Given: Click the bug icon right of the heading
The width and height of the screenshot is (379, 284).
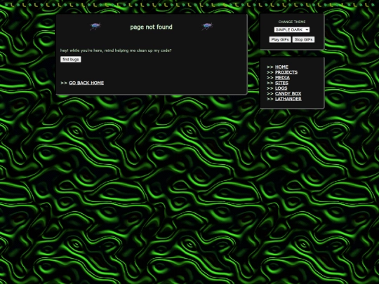Looking at the screenshot, I should point(207,26).
